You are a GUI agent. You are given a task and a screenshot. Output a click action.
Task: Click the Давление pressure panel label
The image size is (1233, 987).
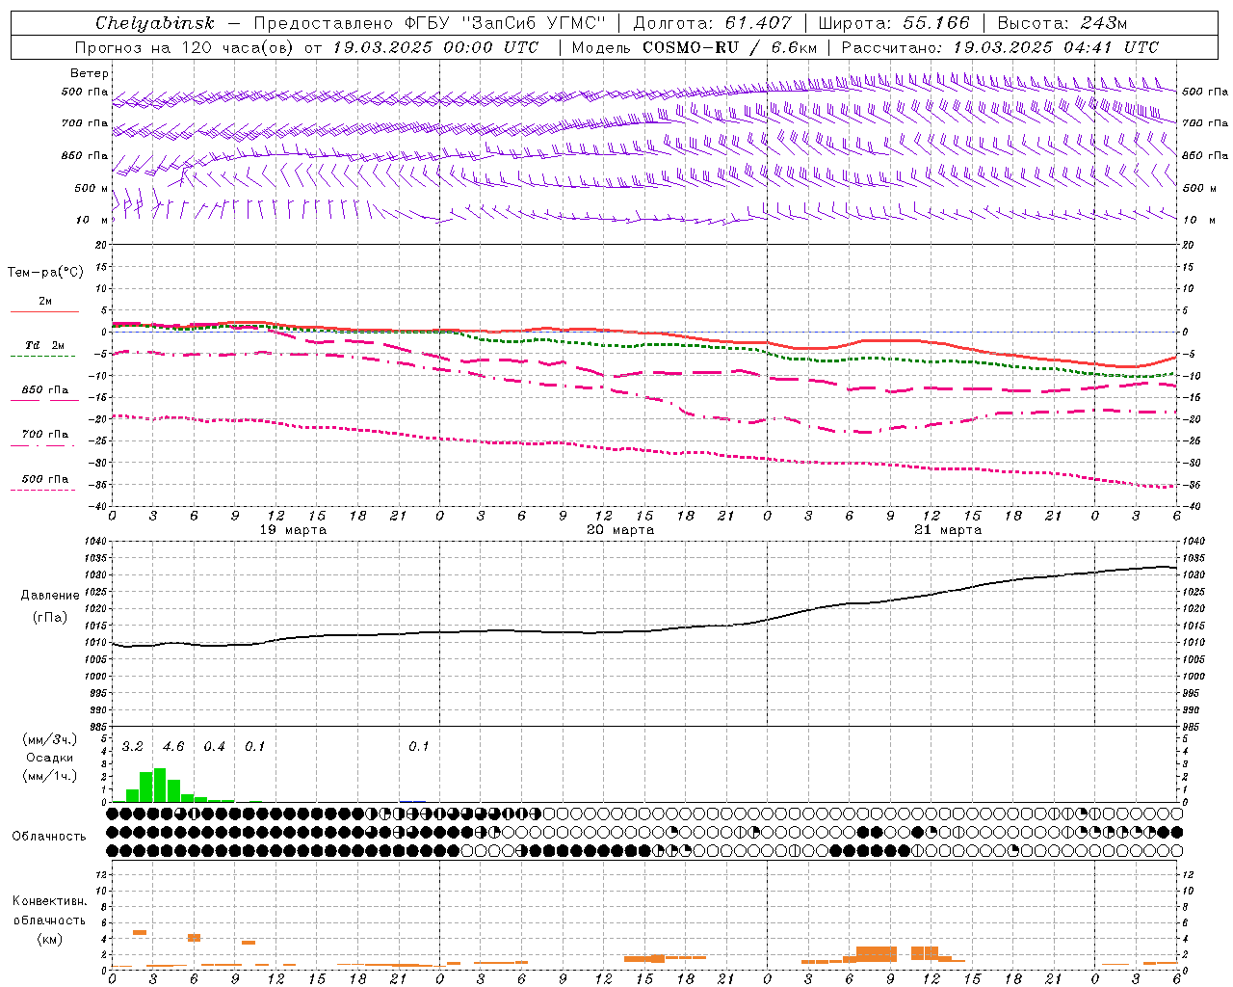pyautogui.click(x=50, y=596)
